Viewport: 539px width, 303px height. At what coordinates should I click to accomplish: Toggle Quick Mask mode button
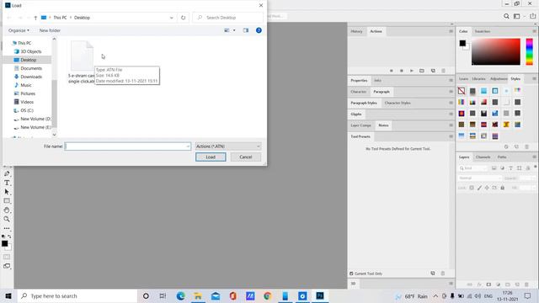point(7,257)
